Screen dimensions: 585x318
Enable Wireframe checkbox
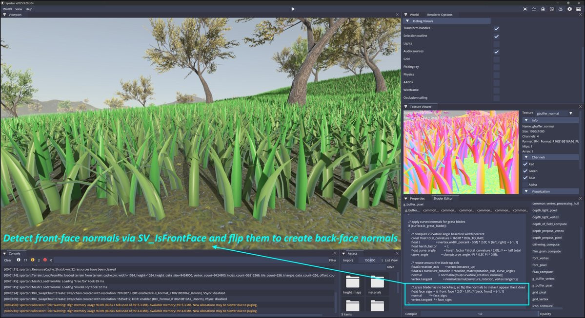(x=496, y=90)
